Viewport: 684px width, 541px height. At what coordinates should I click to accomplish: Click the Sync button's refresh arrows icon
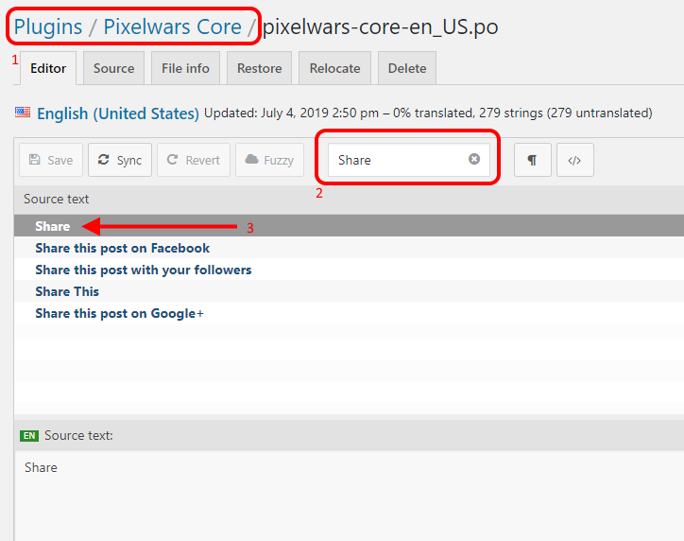103,160
